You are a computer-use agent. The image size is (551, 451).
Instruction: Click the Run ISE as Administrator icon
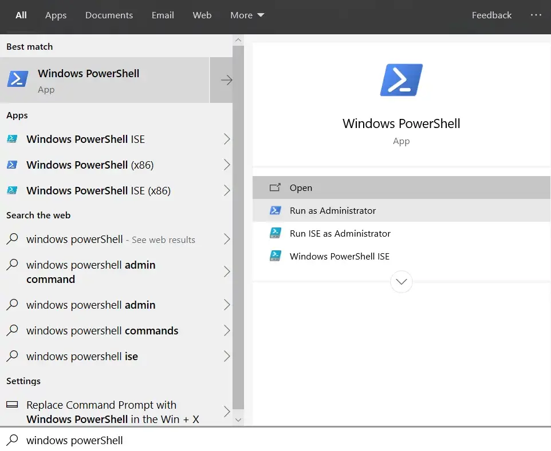275,233
